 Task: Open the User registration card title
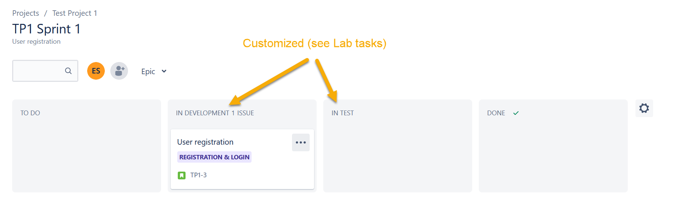(x=205, y=142)
